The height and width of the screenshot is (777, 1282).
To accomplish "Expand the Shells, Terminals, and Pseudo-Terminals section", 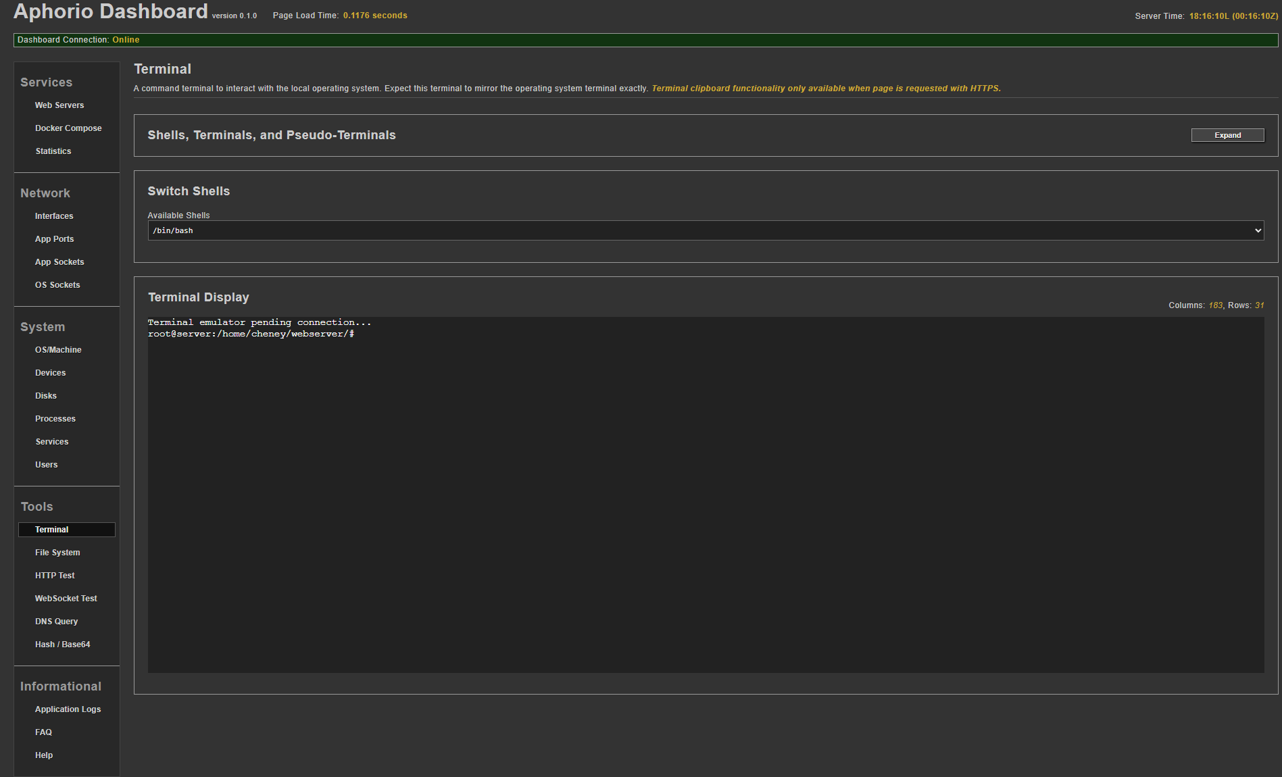I will tap(1227, 135).
